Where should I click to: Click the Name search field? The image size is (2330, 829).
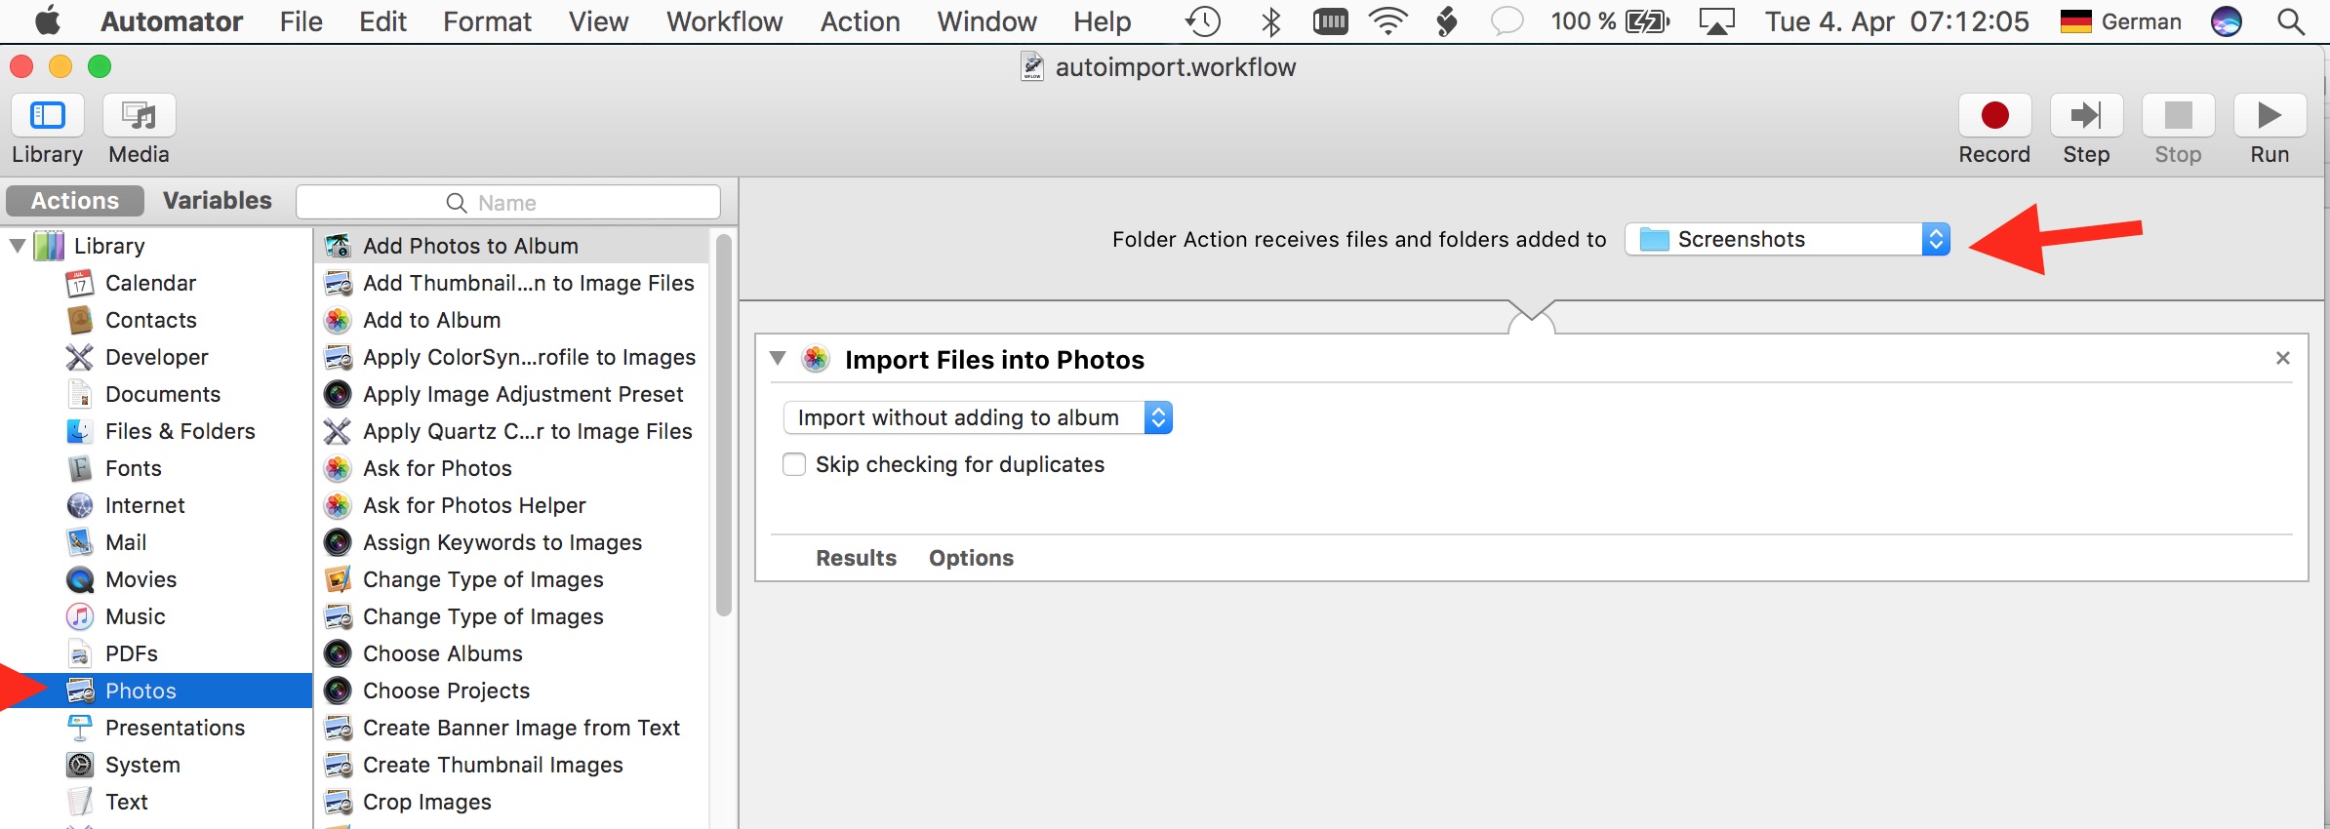click(507, 203)
